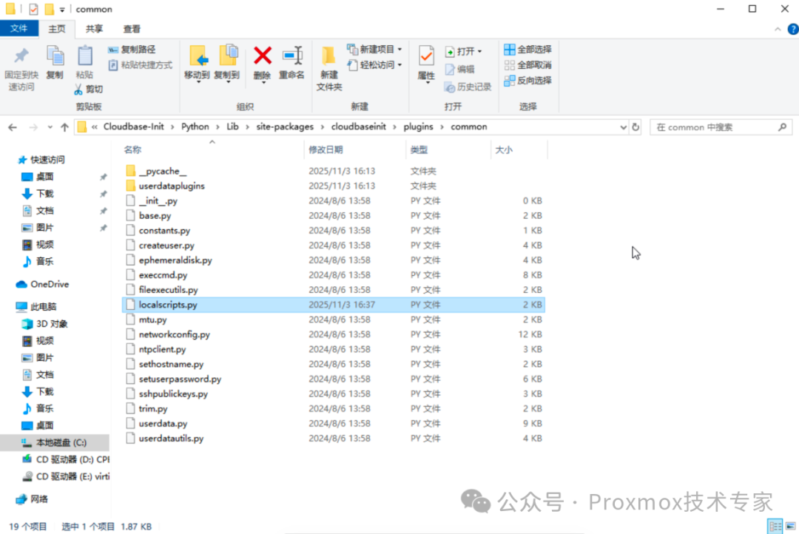This screenshot has height=534, width=799.
Task: Click the Pin to Quick Access icon
Action: (21, 56)
